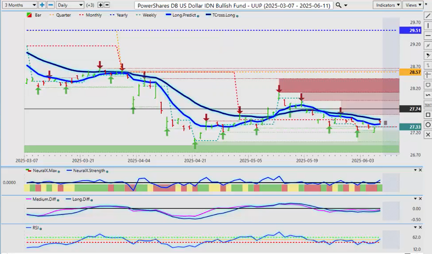Pick the TEXT annotation tool
The height and width of the screenshot is (254, 432).
pyautogui.click(x=427, y=105)
